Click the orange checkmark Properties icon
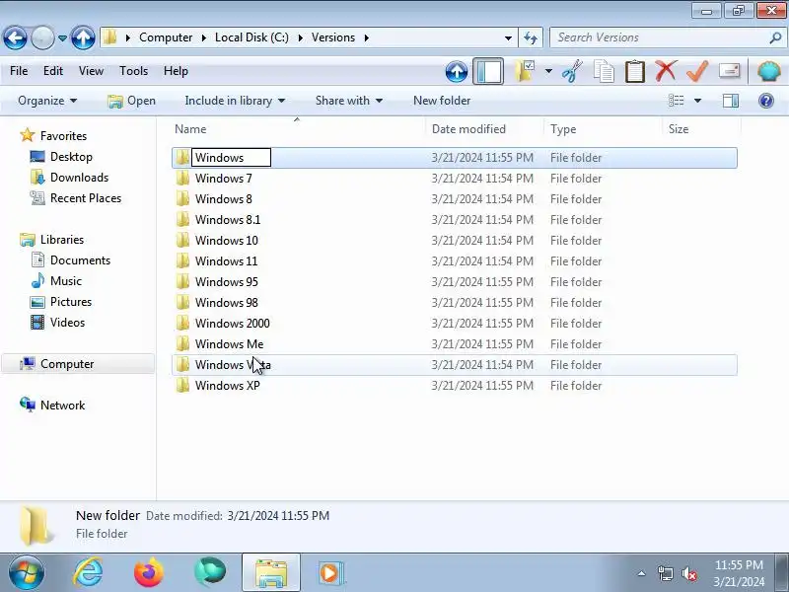The width and height of the screenshot is (789, 592). point(697,71)
